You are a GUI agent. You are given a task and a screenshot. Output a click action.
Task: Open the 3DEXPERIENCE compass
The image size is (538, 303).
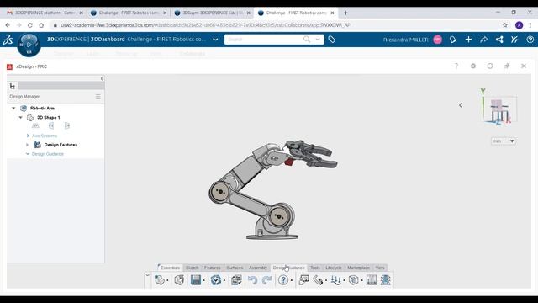tap(29, 45)
